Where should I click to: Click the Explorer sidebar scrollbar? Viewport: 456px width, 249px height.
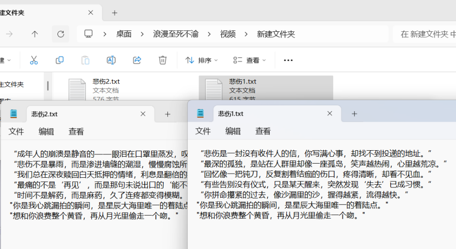pos(48,85)
